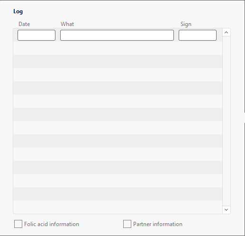
Task: Select the last empty row at the list bottom
Action: [118, 207]
